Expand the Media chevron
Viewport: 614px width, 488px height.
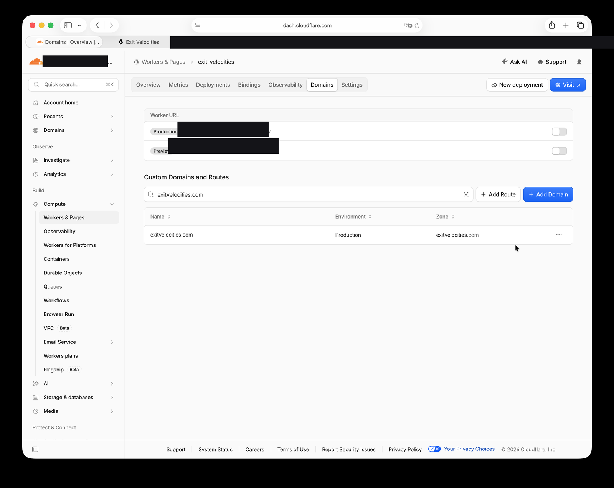pyautogui.click(x=112, y=411)
